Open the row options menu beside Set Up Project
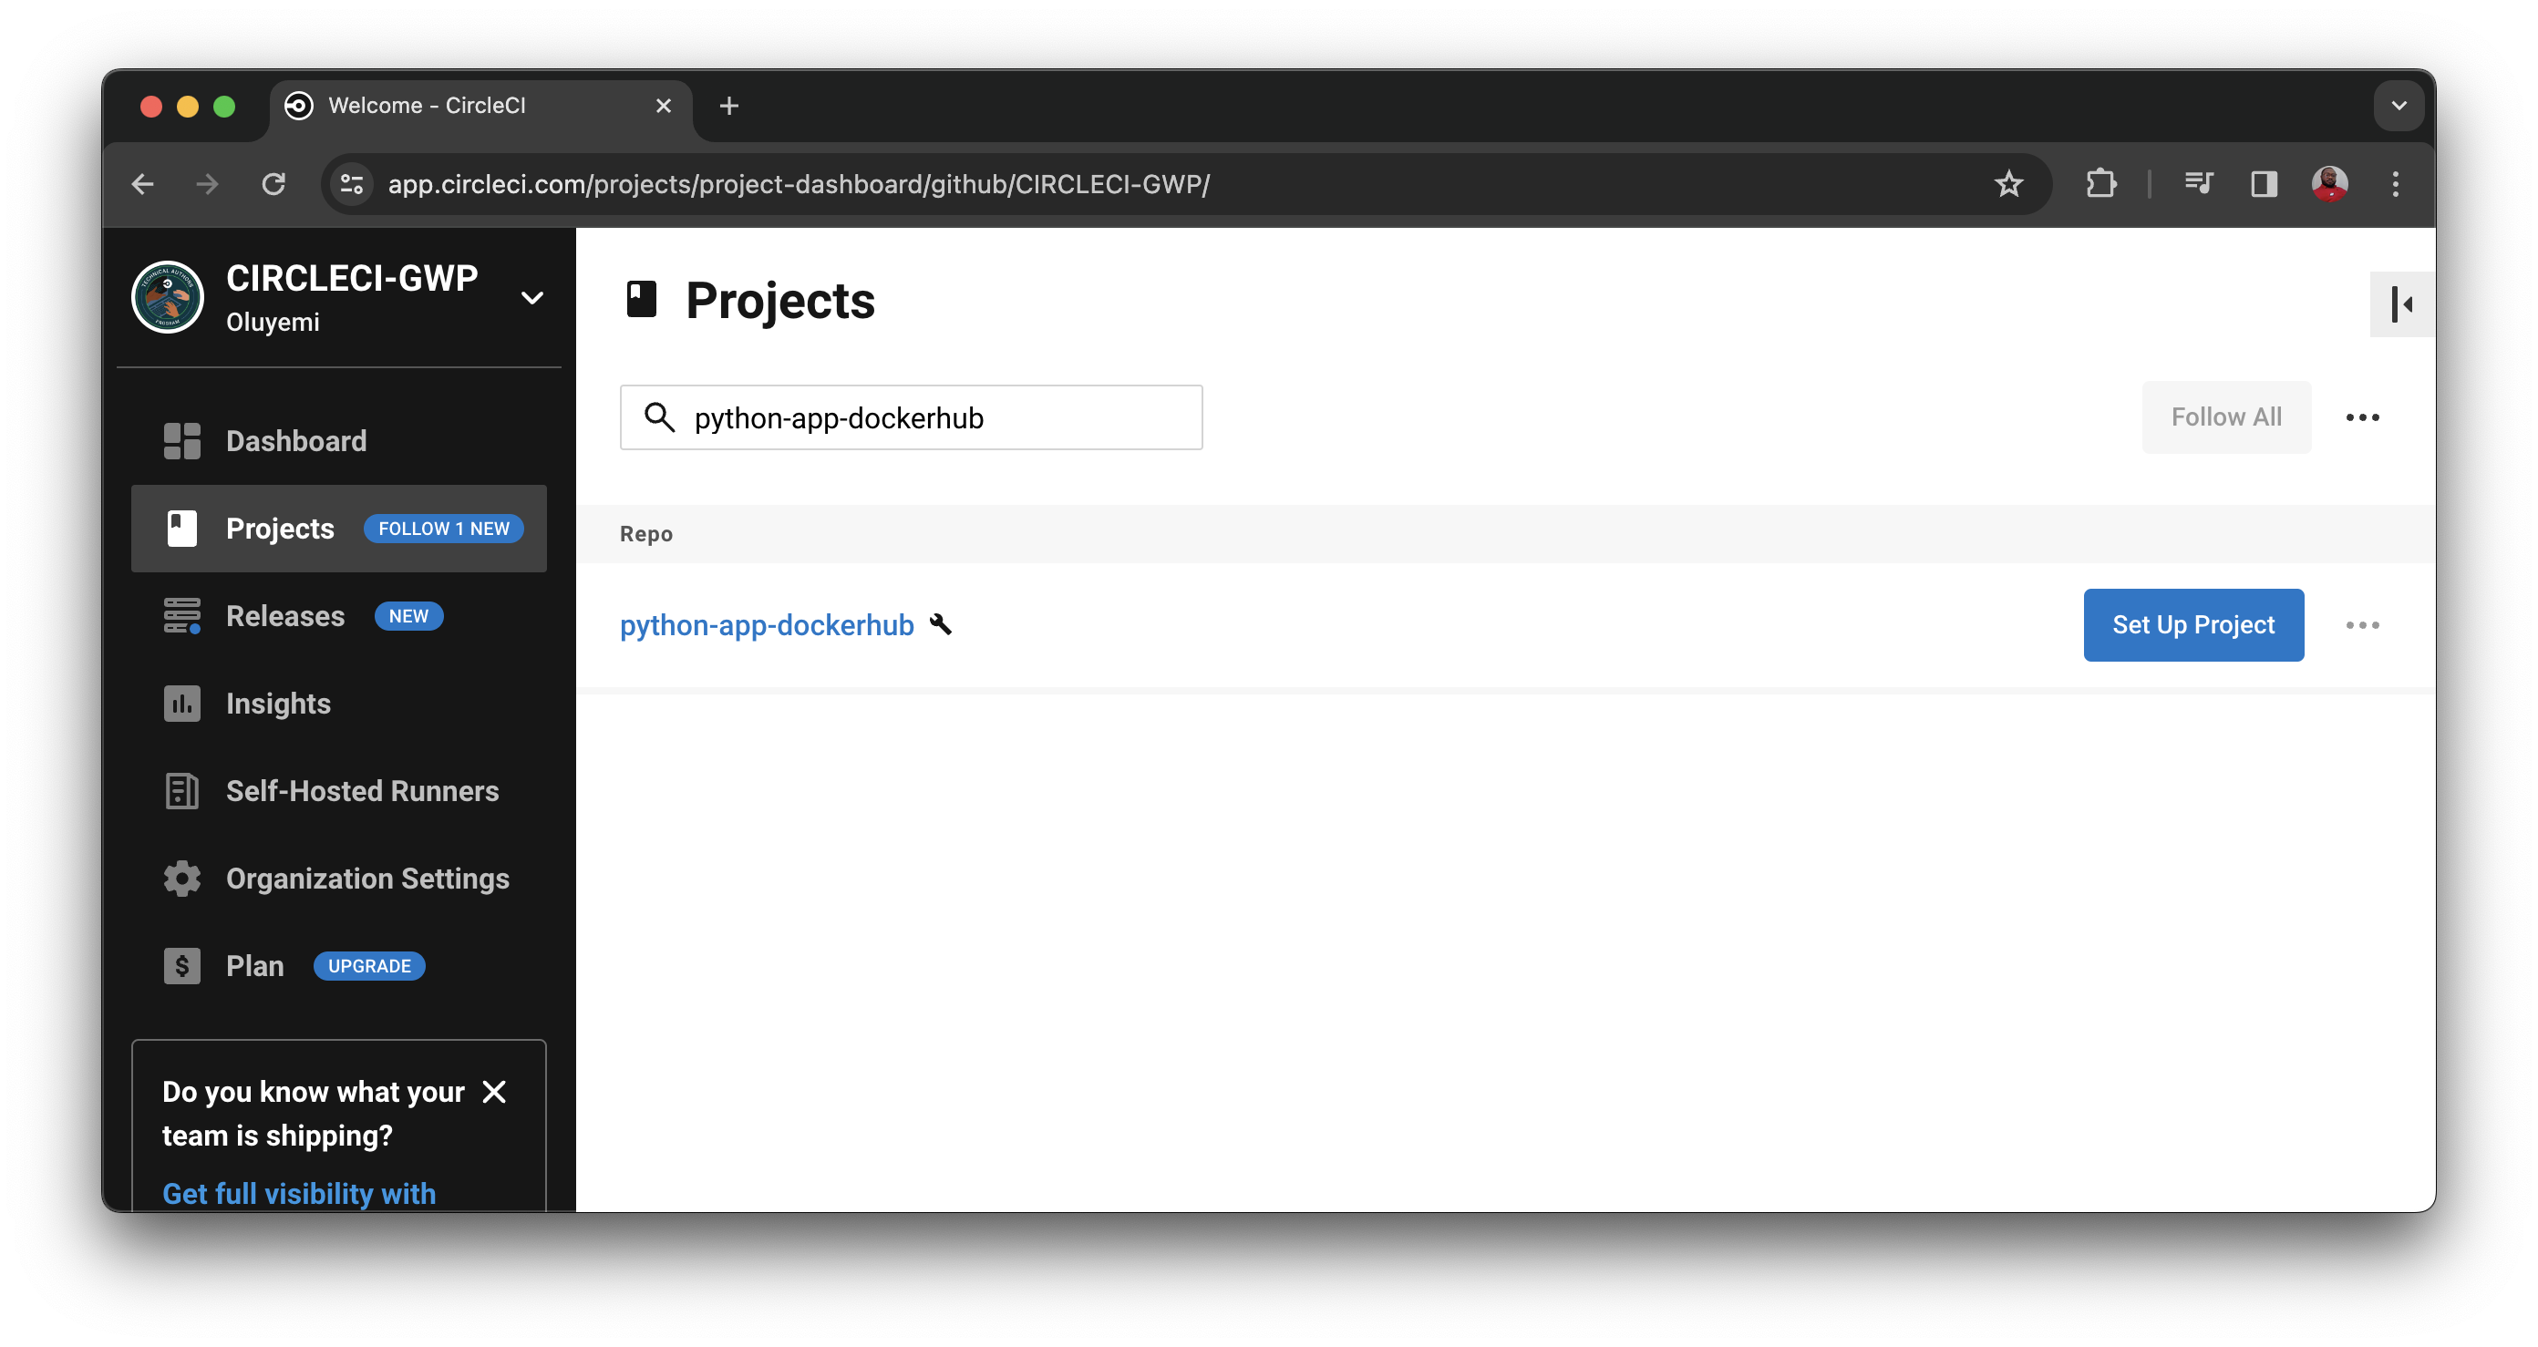Viewport: 2538px width, 1347px height. pos(2363,624)
